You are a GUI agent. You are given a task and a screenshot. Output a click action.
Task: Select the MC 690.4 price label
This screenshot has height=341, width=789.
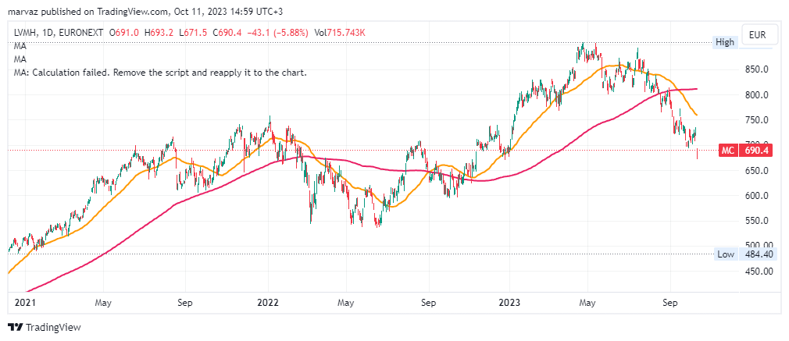(746, 151)
